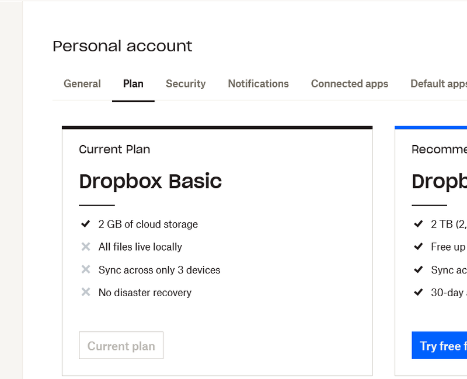Click the checkmark icon beside 2 GB of cloud storage

[x=86, y=224]
